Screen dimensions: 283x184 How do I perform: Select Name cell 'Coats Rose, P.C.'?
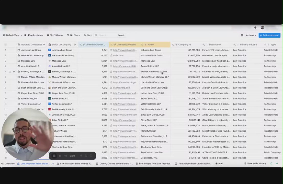(x=155, y=158)
